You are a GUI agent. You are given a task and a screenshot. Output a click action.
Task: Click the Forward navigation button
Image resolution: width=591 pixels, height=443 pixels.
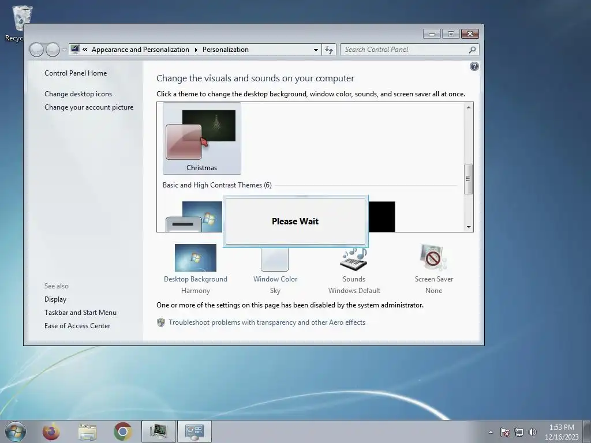pyautogui.click(x=53, y=50)
